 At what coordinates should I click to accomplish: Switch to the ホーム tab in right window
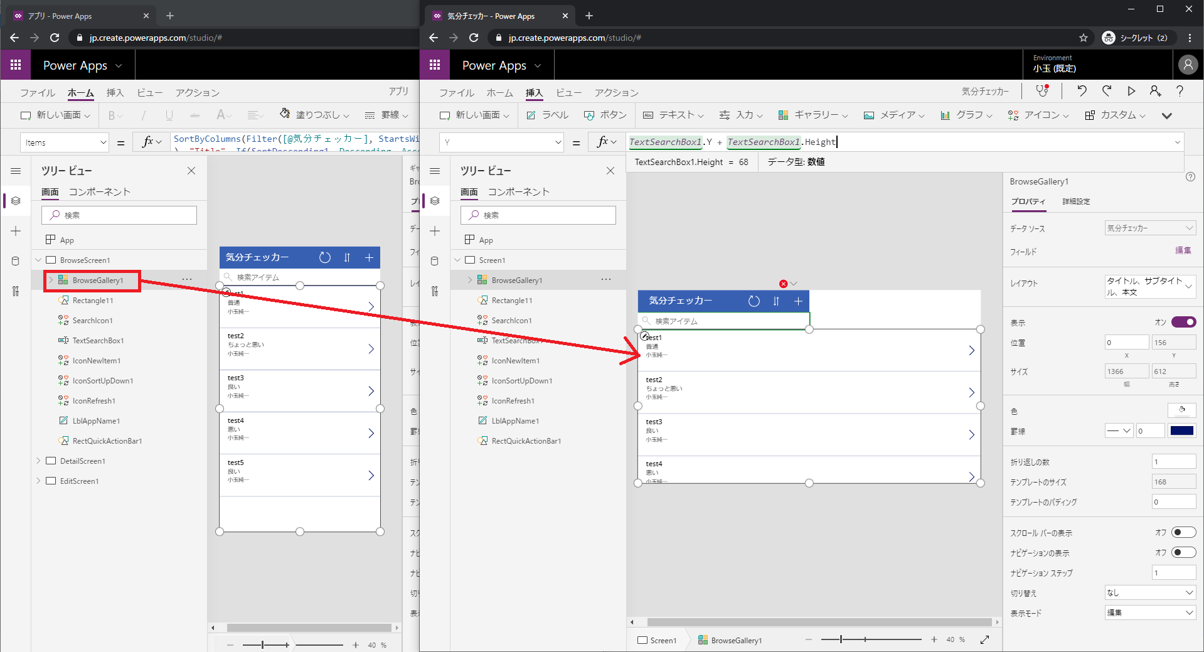[x=499, y=93]
